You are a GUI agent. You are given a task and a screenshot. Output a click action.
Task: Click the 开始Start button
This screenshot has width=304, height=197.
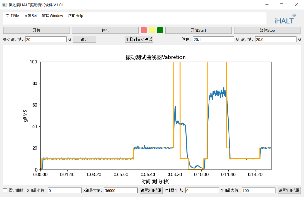(198, 30)
